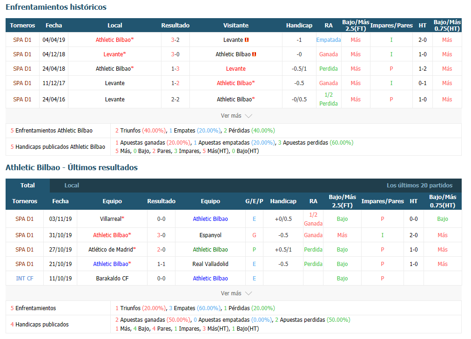Expand "Ver más" under the Últimos resultados table

click(x=236, y=293)
